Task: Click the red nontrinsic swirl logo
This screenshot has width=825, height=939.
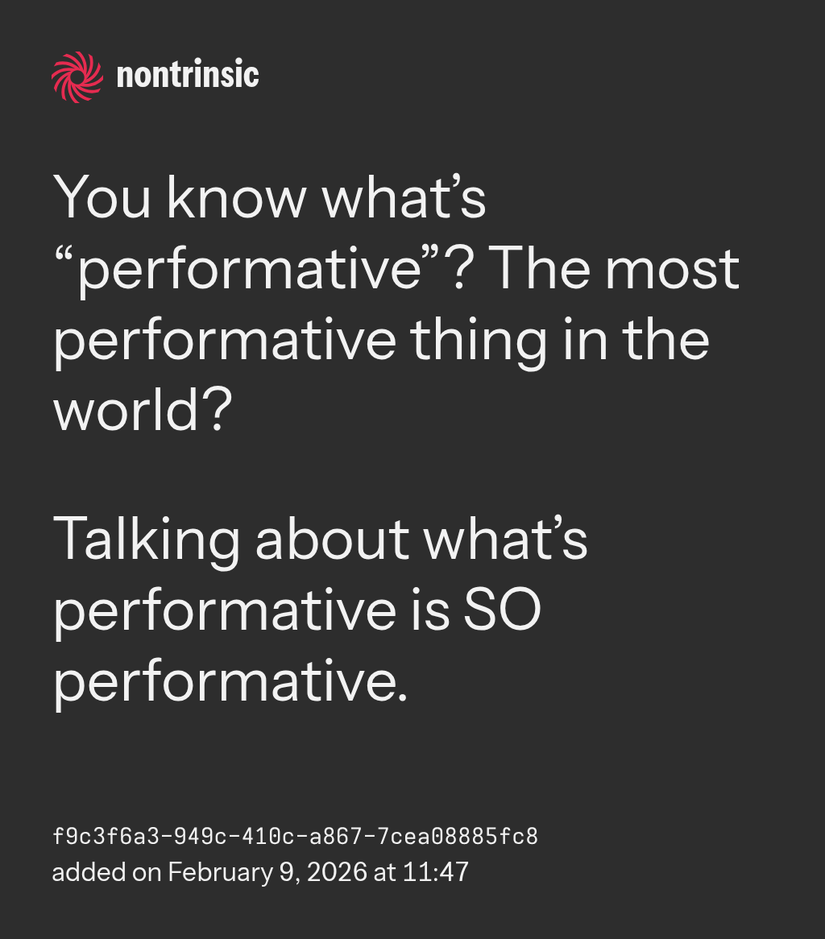Action: coord(77,77)
